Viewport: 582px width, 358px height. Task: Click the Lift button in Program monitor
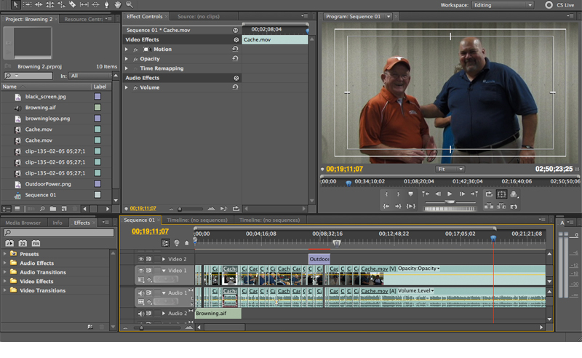click(489, 206)
